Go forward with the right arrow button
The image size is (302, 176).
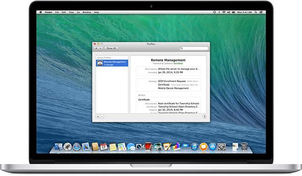(x=101, y=48)
